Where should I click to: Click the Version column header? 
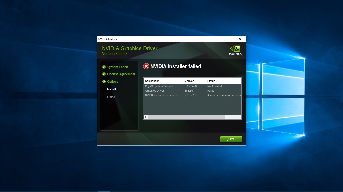point(194,81)
